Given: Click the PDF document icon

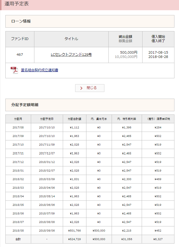Looking at the screenshot, I should (14, 70).
